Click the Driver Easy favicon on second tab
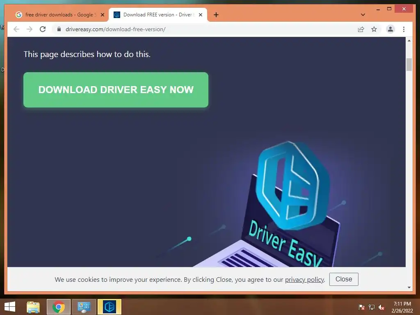 tap(117, 15)
